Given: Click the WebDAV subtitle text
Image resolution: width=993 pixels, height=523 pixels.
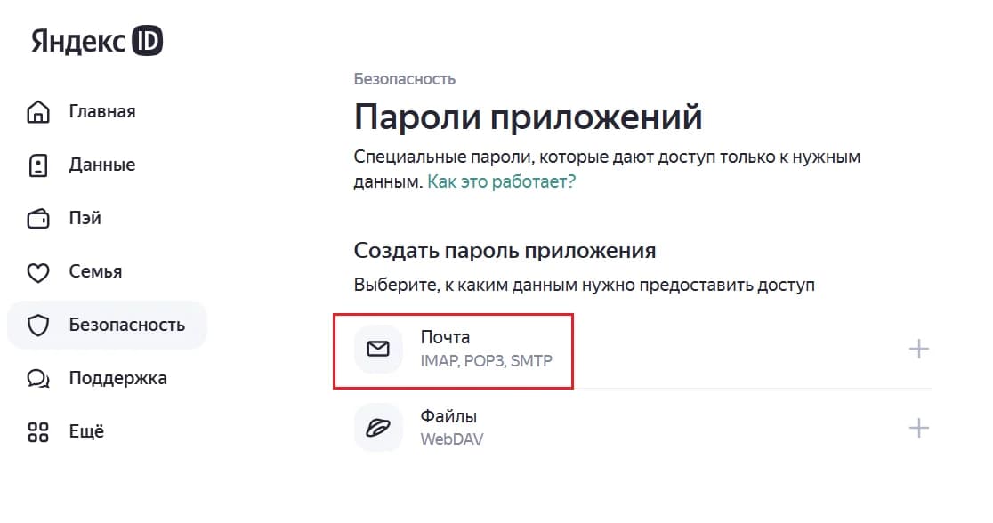Looking at the screenshot, I should pyautogui.click(x=451, y=439).
